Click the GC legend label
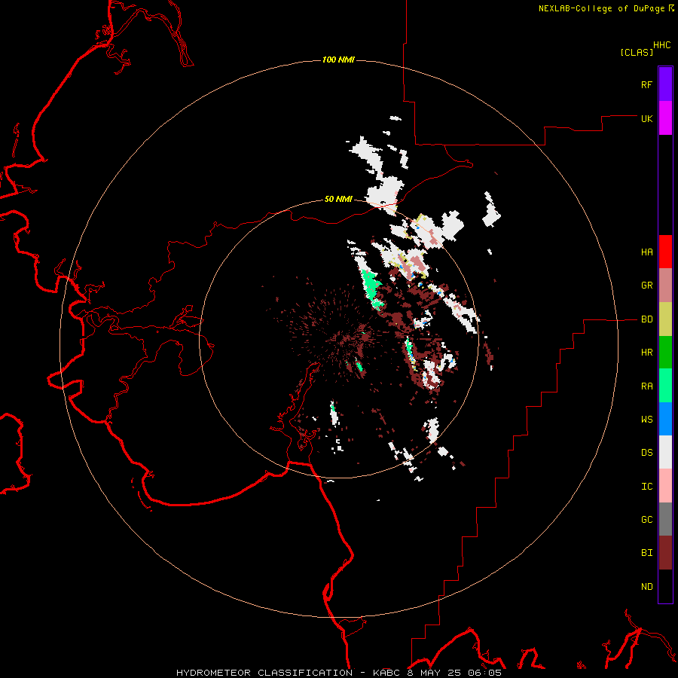 coord(646,519)
